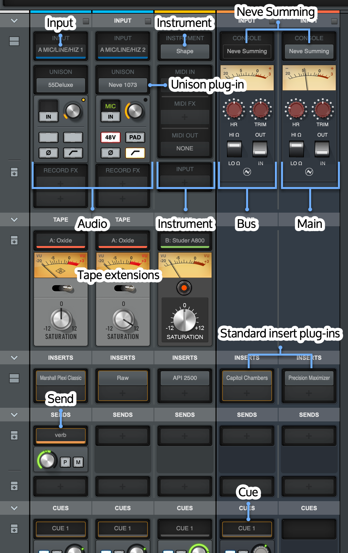Toggle the MIC button on Neve 1073 channel
This screenshot has width=348, height=553.
point(111,106)
